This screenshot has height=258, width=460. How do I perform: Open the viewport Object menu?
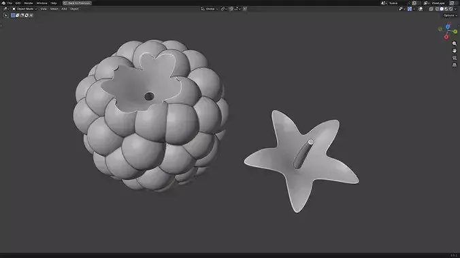pyautogui.click(x=74, y=9)
